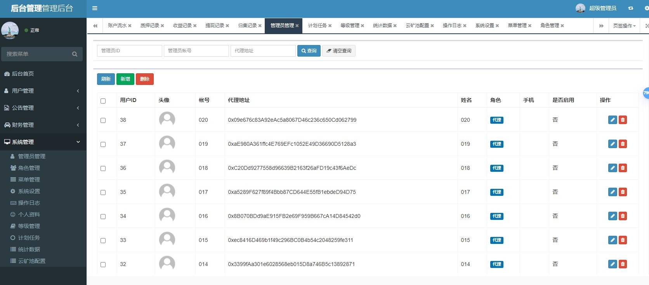Click the edit pencil icon for user 35

[x=613, y=192]
